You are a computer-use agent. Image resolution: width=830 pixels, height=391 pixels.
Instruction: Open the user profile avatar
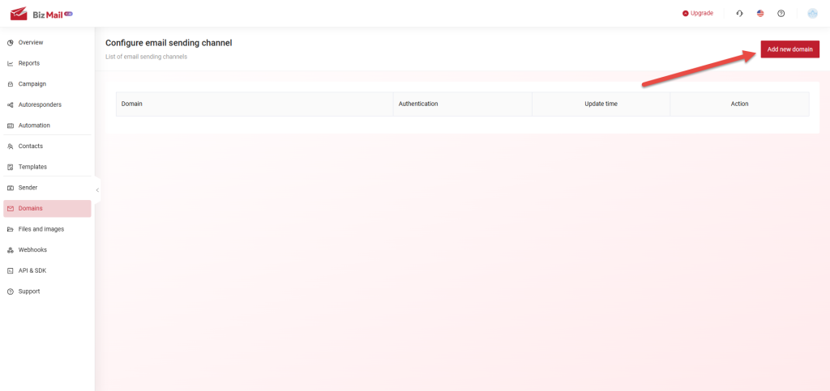pyautogui.click(x=812, y=14)
